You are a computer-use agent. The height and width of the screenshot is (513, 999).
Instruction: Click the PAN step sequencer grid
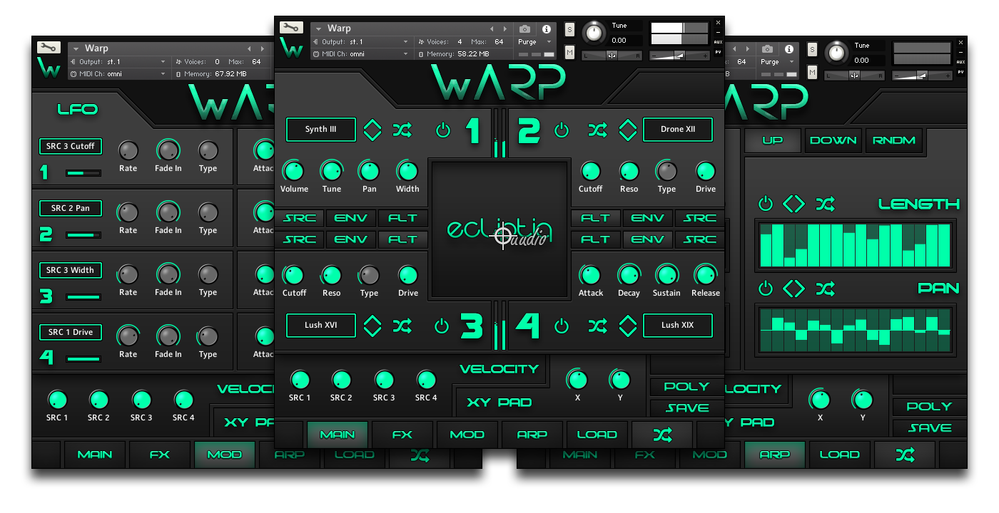856,331
